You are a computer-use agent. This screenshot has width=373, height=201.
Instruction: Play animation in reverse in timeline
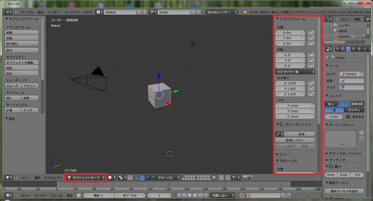[x=189, y=195]
